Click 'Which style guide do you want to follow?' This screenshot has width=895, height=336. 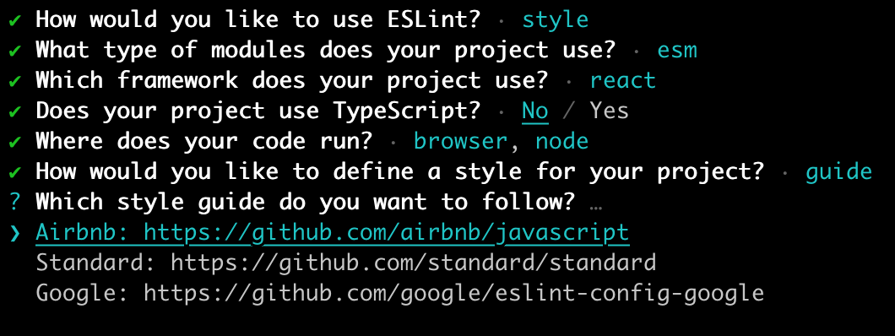pos(306,202)
